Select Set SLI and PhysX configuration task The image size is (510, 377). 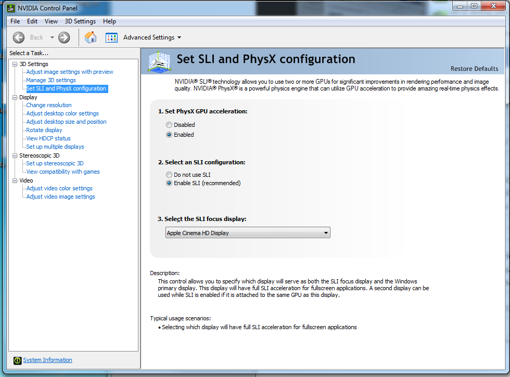(66, 88)
